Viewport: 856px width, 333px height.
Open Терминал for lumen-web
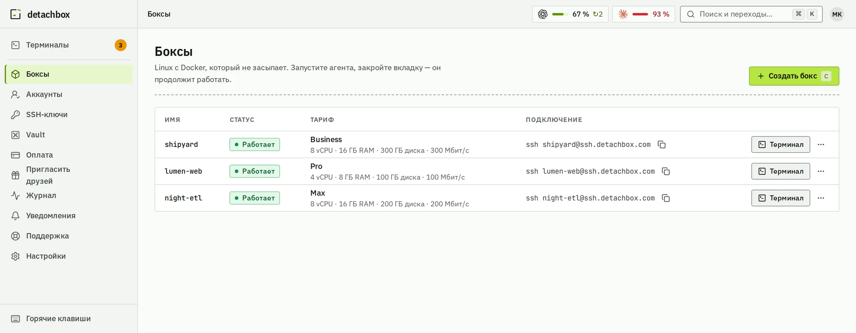click(780, 171)
